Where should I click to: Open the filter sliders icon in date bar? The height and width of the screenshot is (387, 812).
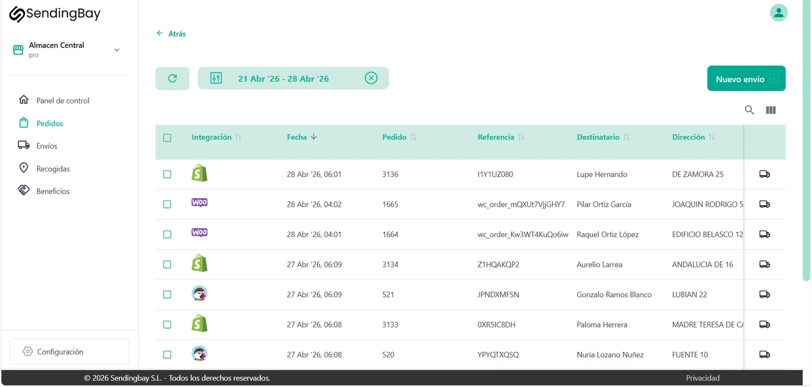click(216, 78)
